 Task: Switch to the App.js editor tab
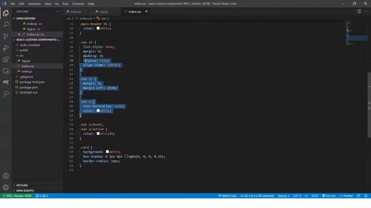pos(104,12)
